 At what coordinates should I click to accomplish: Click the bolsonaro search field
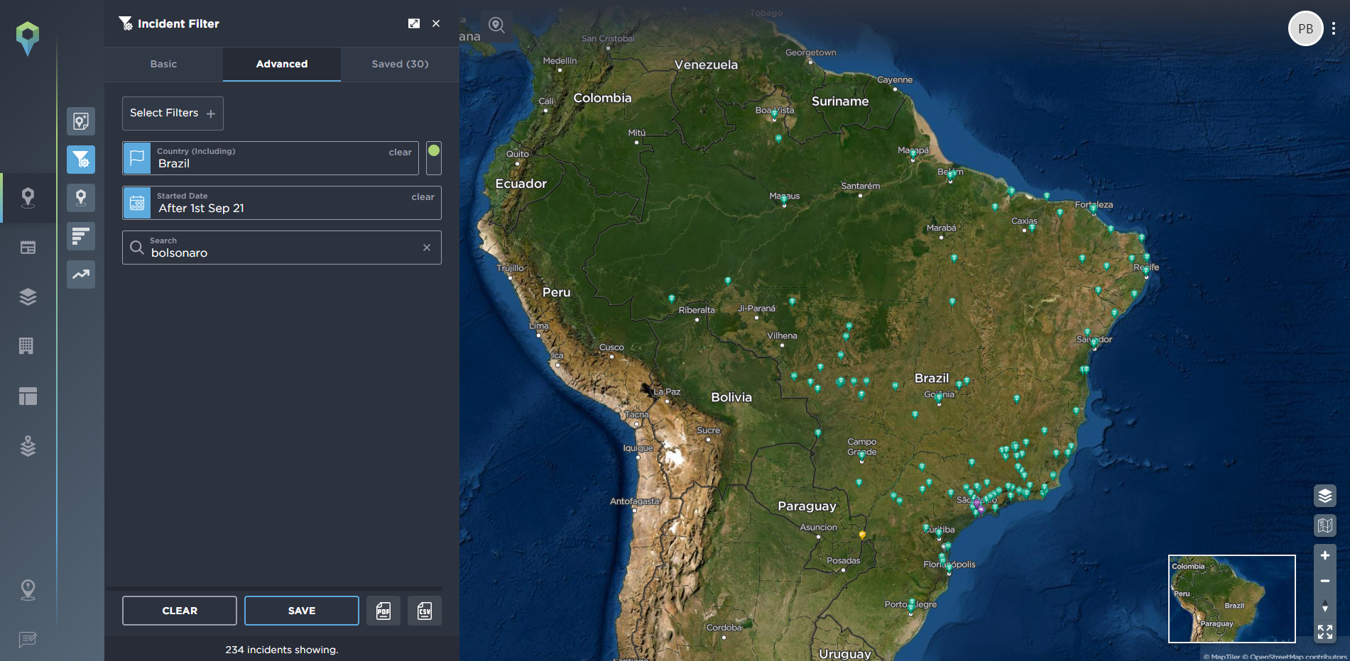pyautogui.click(x=282, y=248)
